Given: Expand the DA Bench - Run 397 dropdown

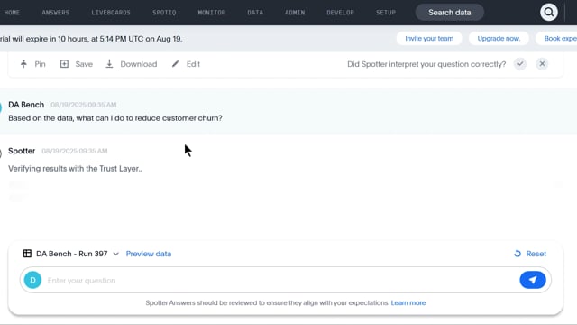Looking at the screenshot, I should (116, 254).
